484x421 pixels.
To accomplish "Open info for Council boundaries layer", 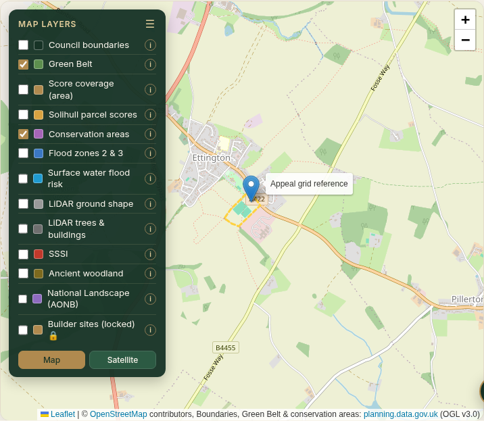I will 150,45.
